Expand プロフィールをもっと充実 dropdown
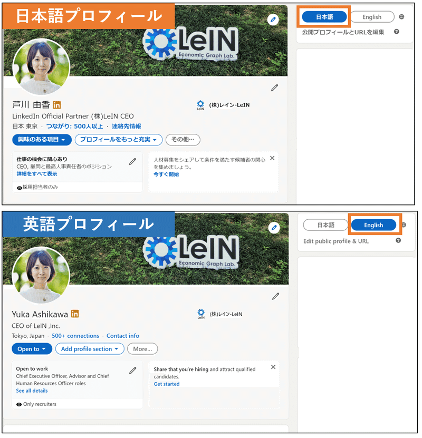 tap(119, 140)
